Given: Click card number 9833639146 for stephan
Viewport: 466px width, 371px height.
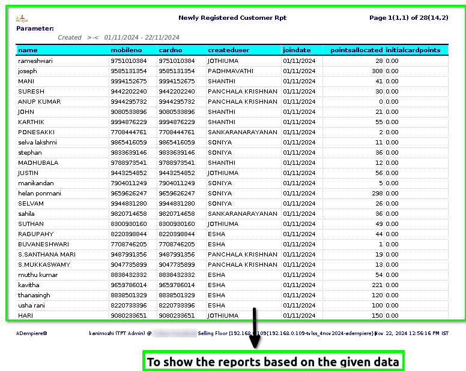Looking at the screenshot, I should [x=177, y=152].
